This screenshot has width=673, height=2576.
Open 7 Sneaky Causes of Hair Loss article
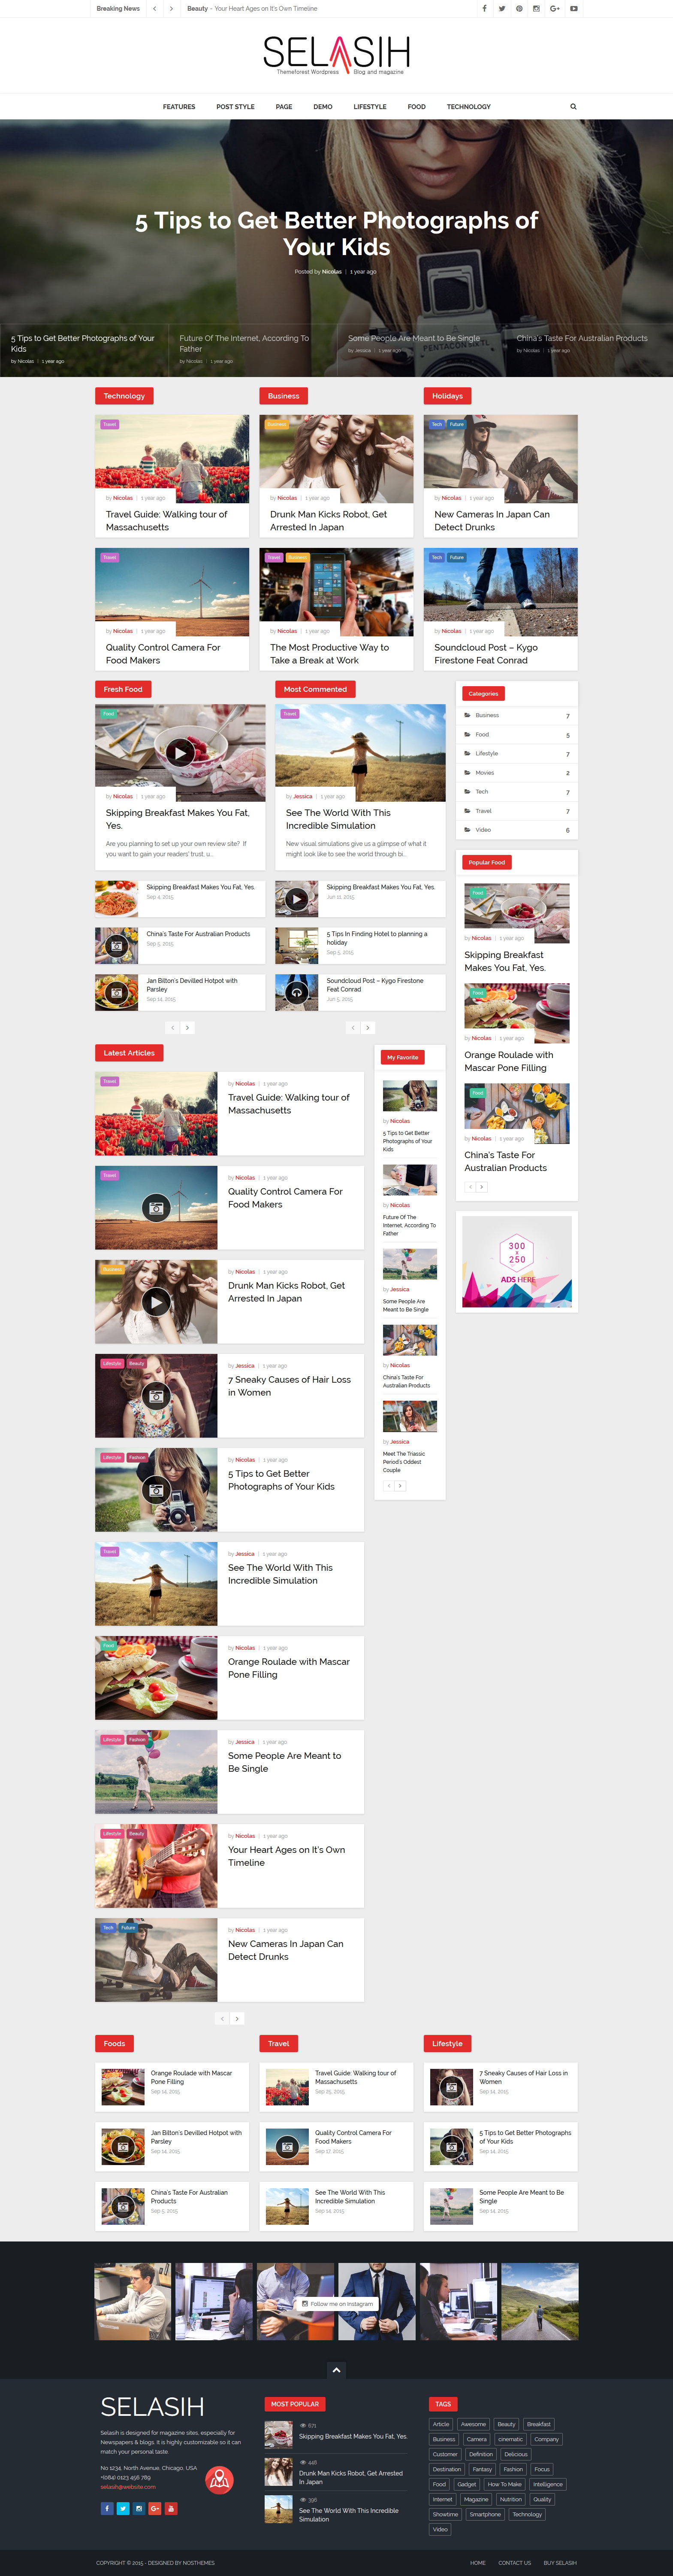coord(290,1386)
